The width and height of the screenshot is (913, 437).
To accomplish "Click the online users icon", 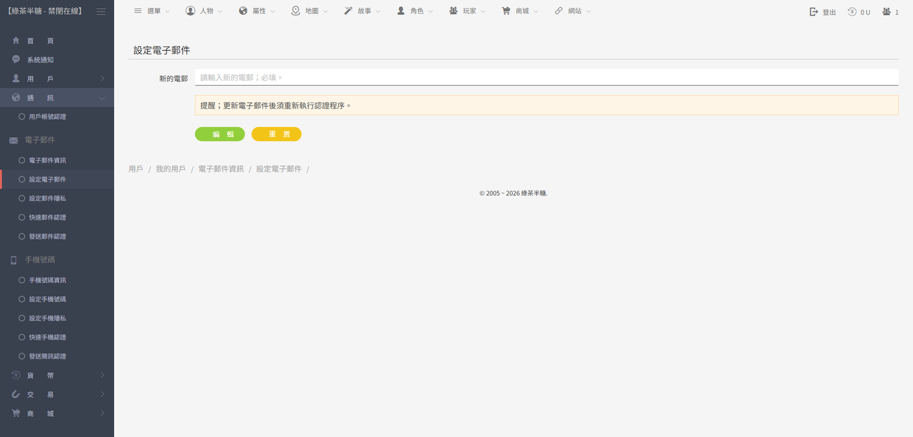I will (887, 12).
